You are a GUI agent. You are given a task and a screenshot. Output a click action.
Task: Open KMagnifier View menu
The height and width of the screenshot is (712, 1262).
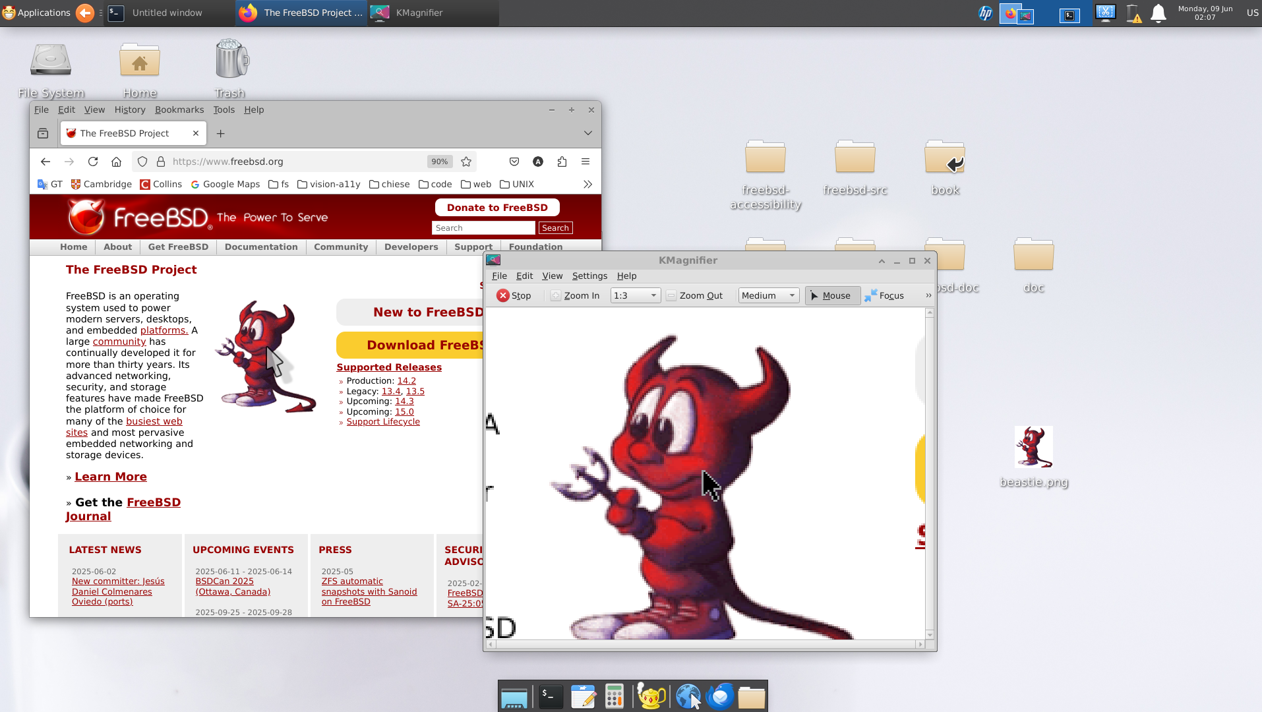coord(552,276)
